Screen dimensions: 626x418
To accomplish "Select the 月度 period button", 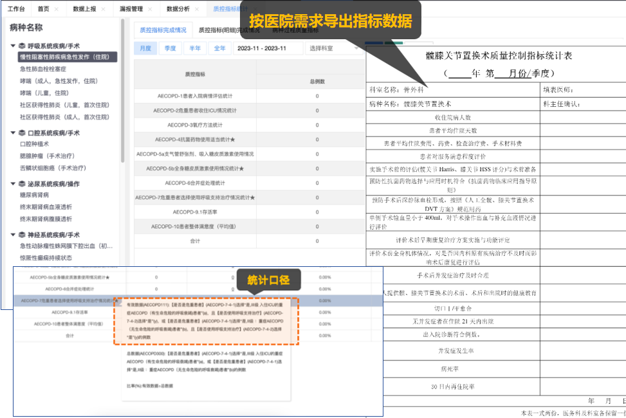I will pos(145,48).
